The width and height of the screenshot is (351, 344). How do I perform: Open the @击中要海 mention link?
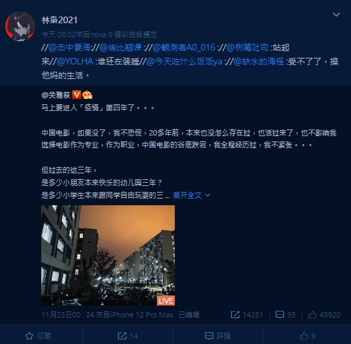click(69, 48)
